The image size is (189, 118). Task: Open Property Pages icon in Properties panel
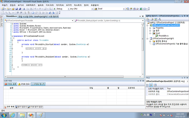click(x=155, y=85)
